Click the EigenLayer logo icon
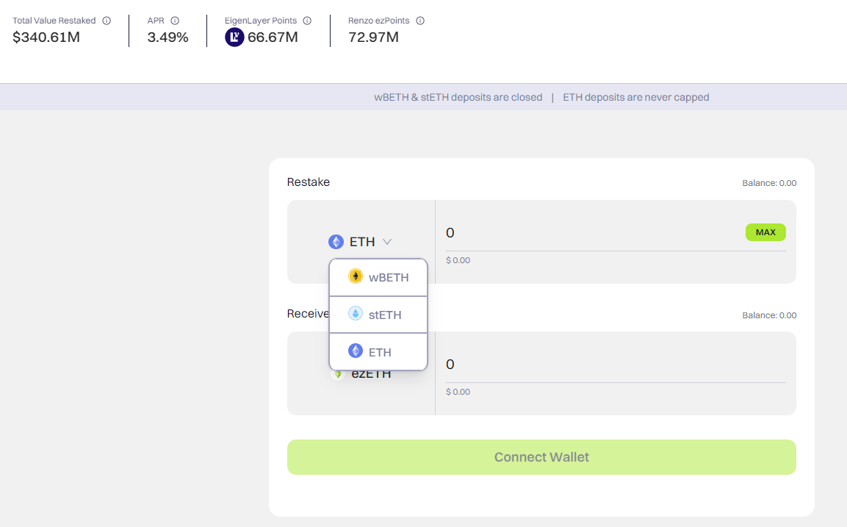The height and width of the screenshot is (527, 847). point(234,37)
